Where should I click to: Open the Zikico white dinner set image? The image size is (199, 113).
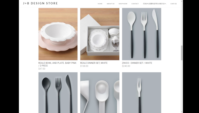click(142, 34)
